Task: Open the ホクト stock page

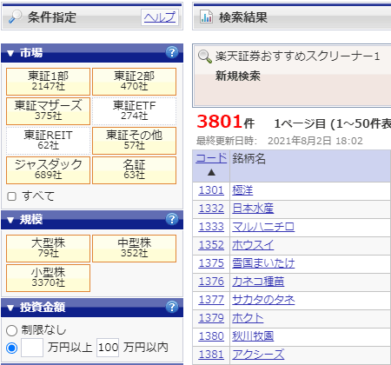Action: 248,318
